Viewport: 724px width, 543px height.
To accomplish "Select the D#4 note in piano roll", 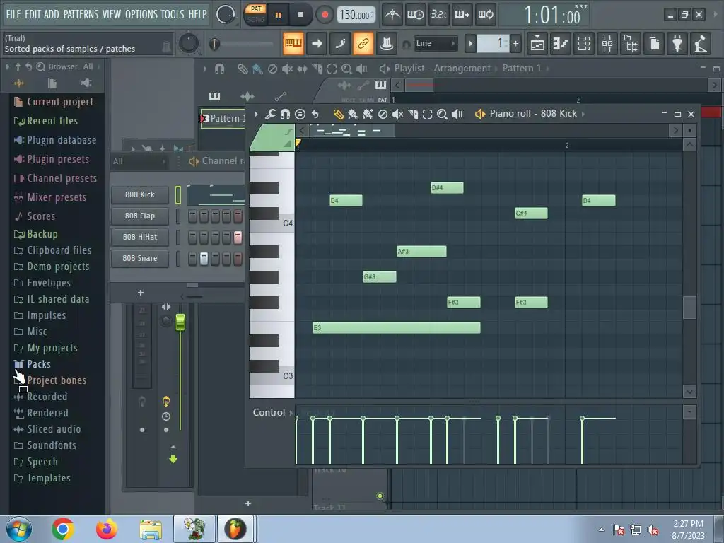I will [447, 187].
